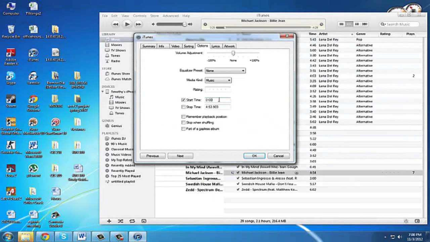Open the Genius gear icon at bottom right
This screenshot has height=242, width=430.
tap(406, 221)
